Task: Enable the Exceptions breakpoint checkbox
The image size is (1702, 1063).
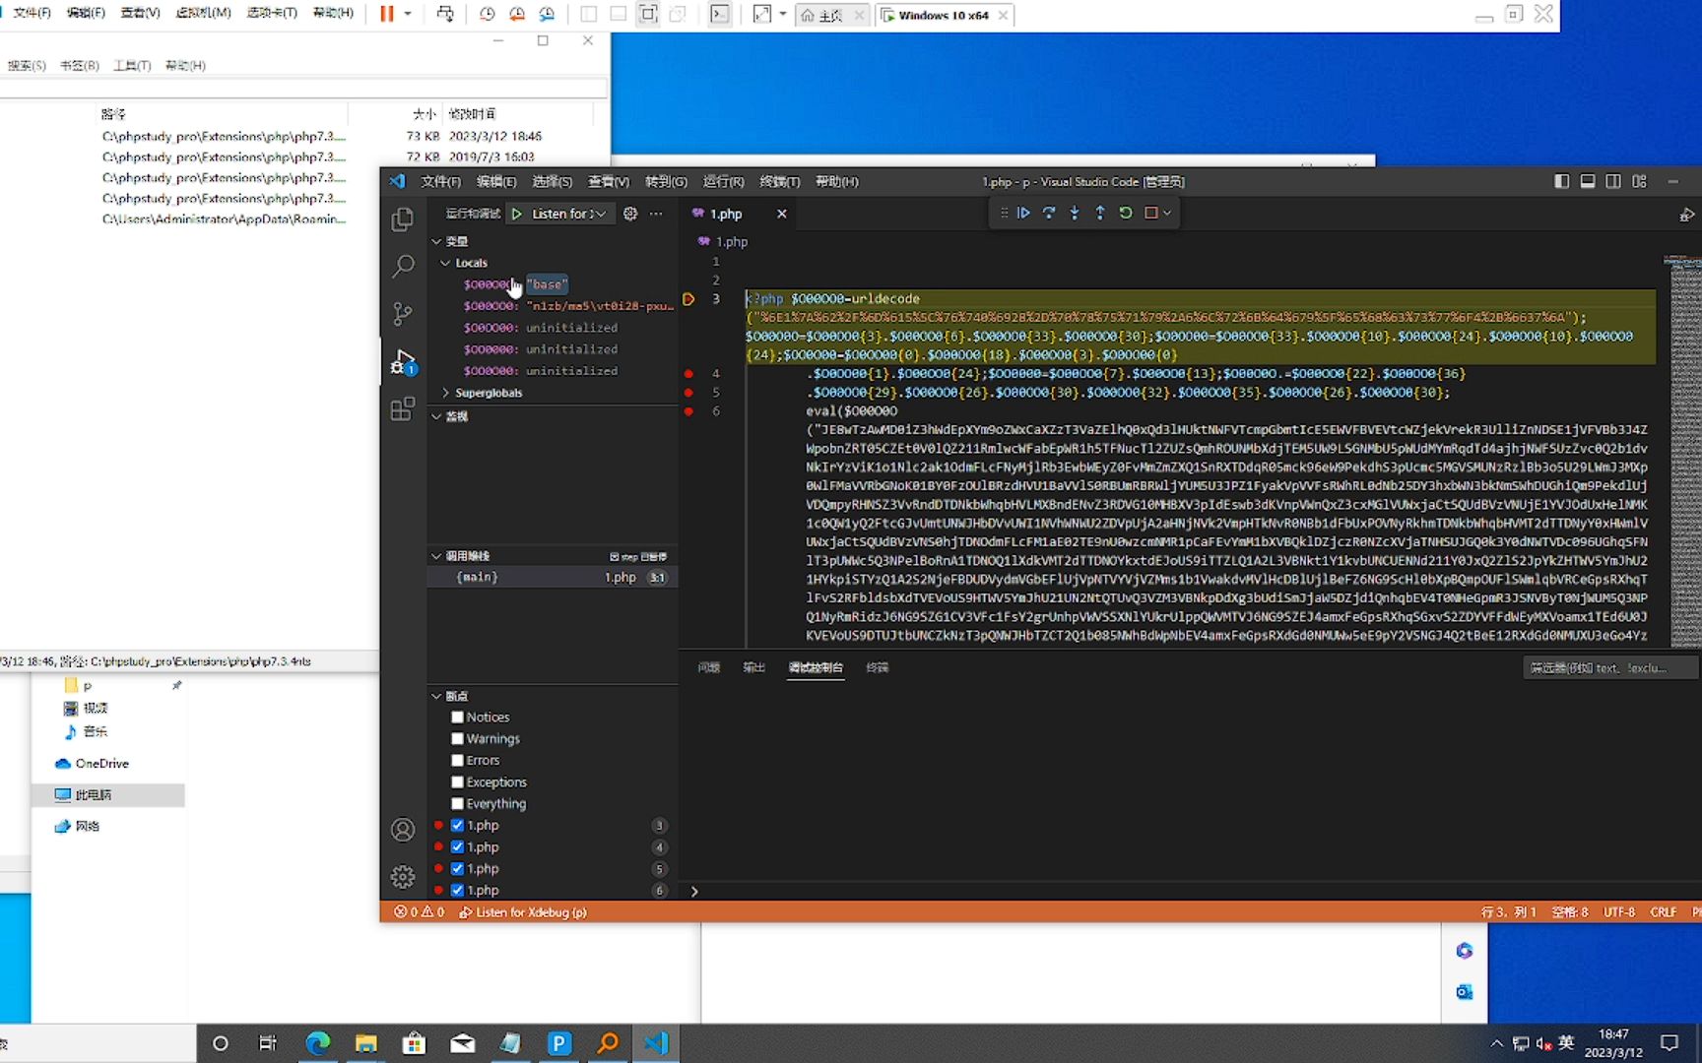Action: pyautogui.click(x=457, y=782)
